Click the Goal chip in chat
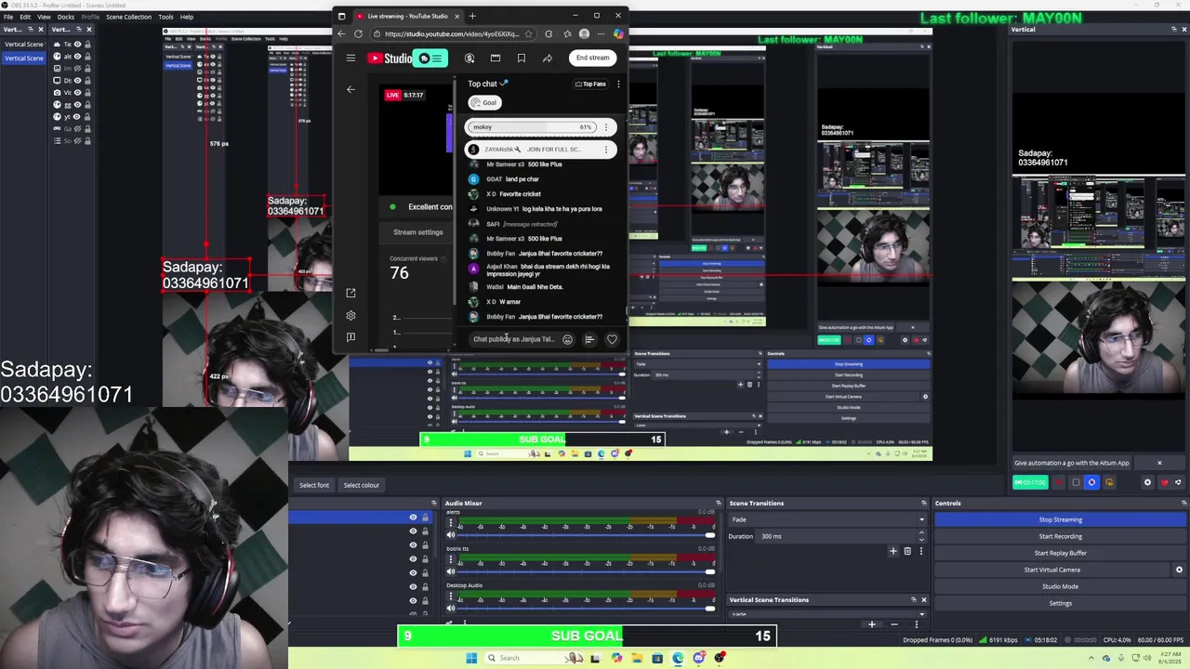 click(x=484, y=102)
